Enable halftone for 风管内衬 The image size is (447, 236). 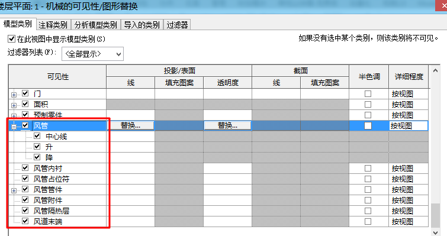pos(368,168)
